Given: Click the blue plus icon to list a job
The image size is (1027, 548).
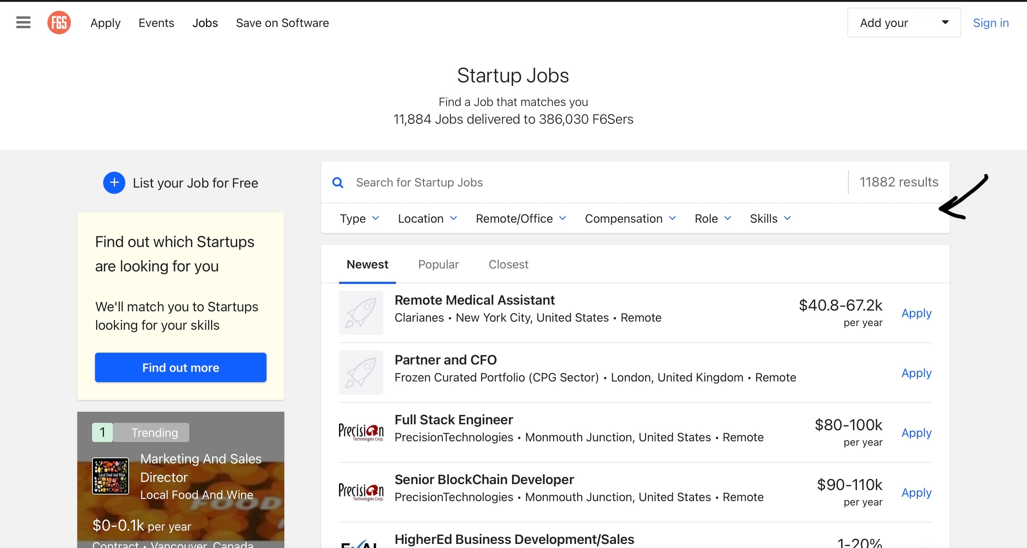Looking at the screenshot, I should coord(114,183).
